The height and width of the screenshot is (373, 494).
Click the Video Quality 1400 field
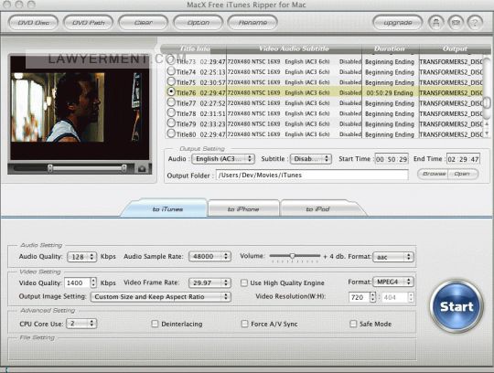[77, 283]
